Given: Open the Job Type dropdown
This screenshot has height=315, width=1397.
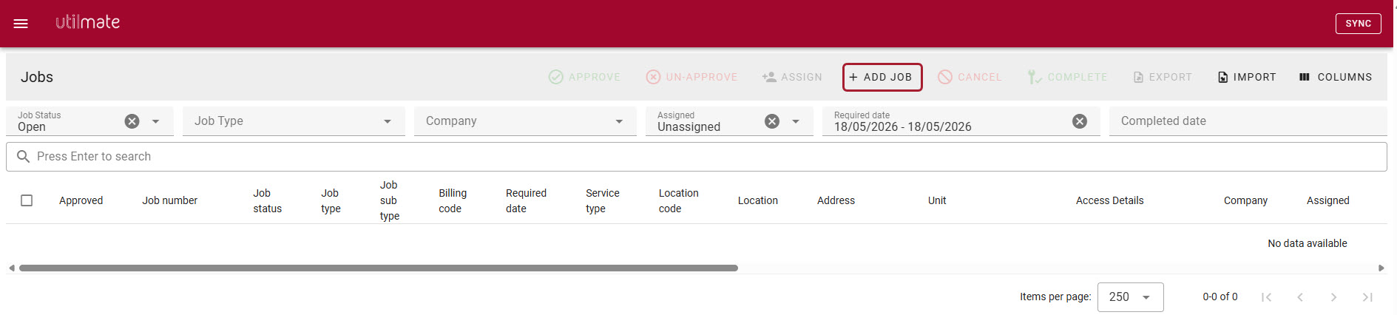Looking at the screenshot, I should [294, 121].
